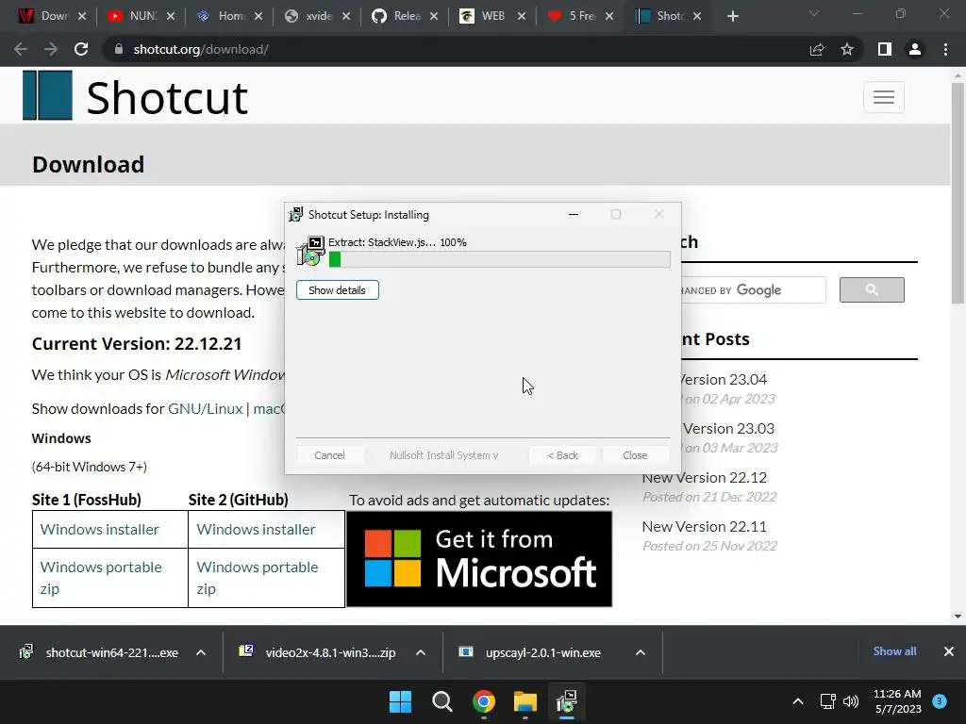The image size is (966, 724).
Task: Click the Shotcut installer taskbar icon
Action: click(x=567, y=701)
